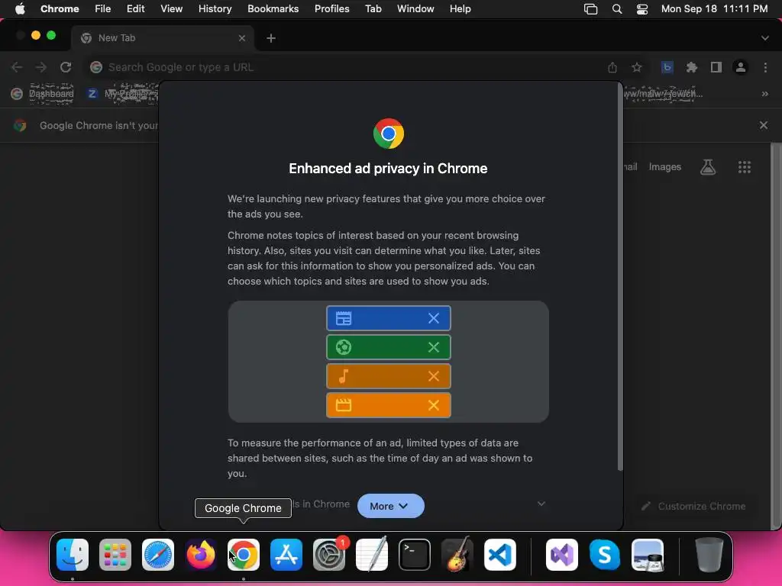Open Google apps grid
Image resolution: width=782 pixels, height=586 pixels.
coord(745,167)
